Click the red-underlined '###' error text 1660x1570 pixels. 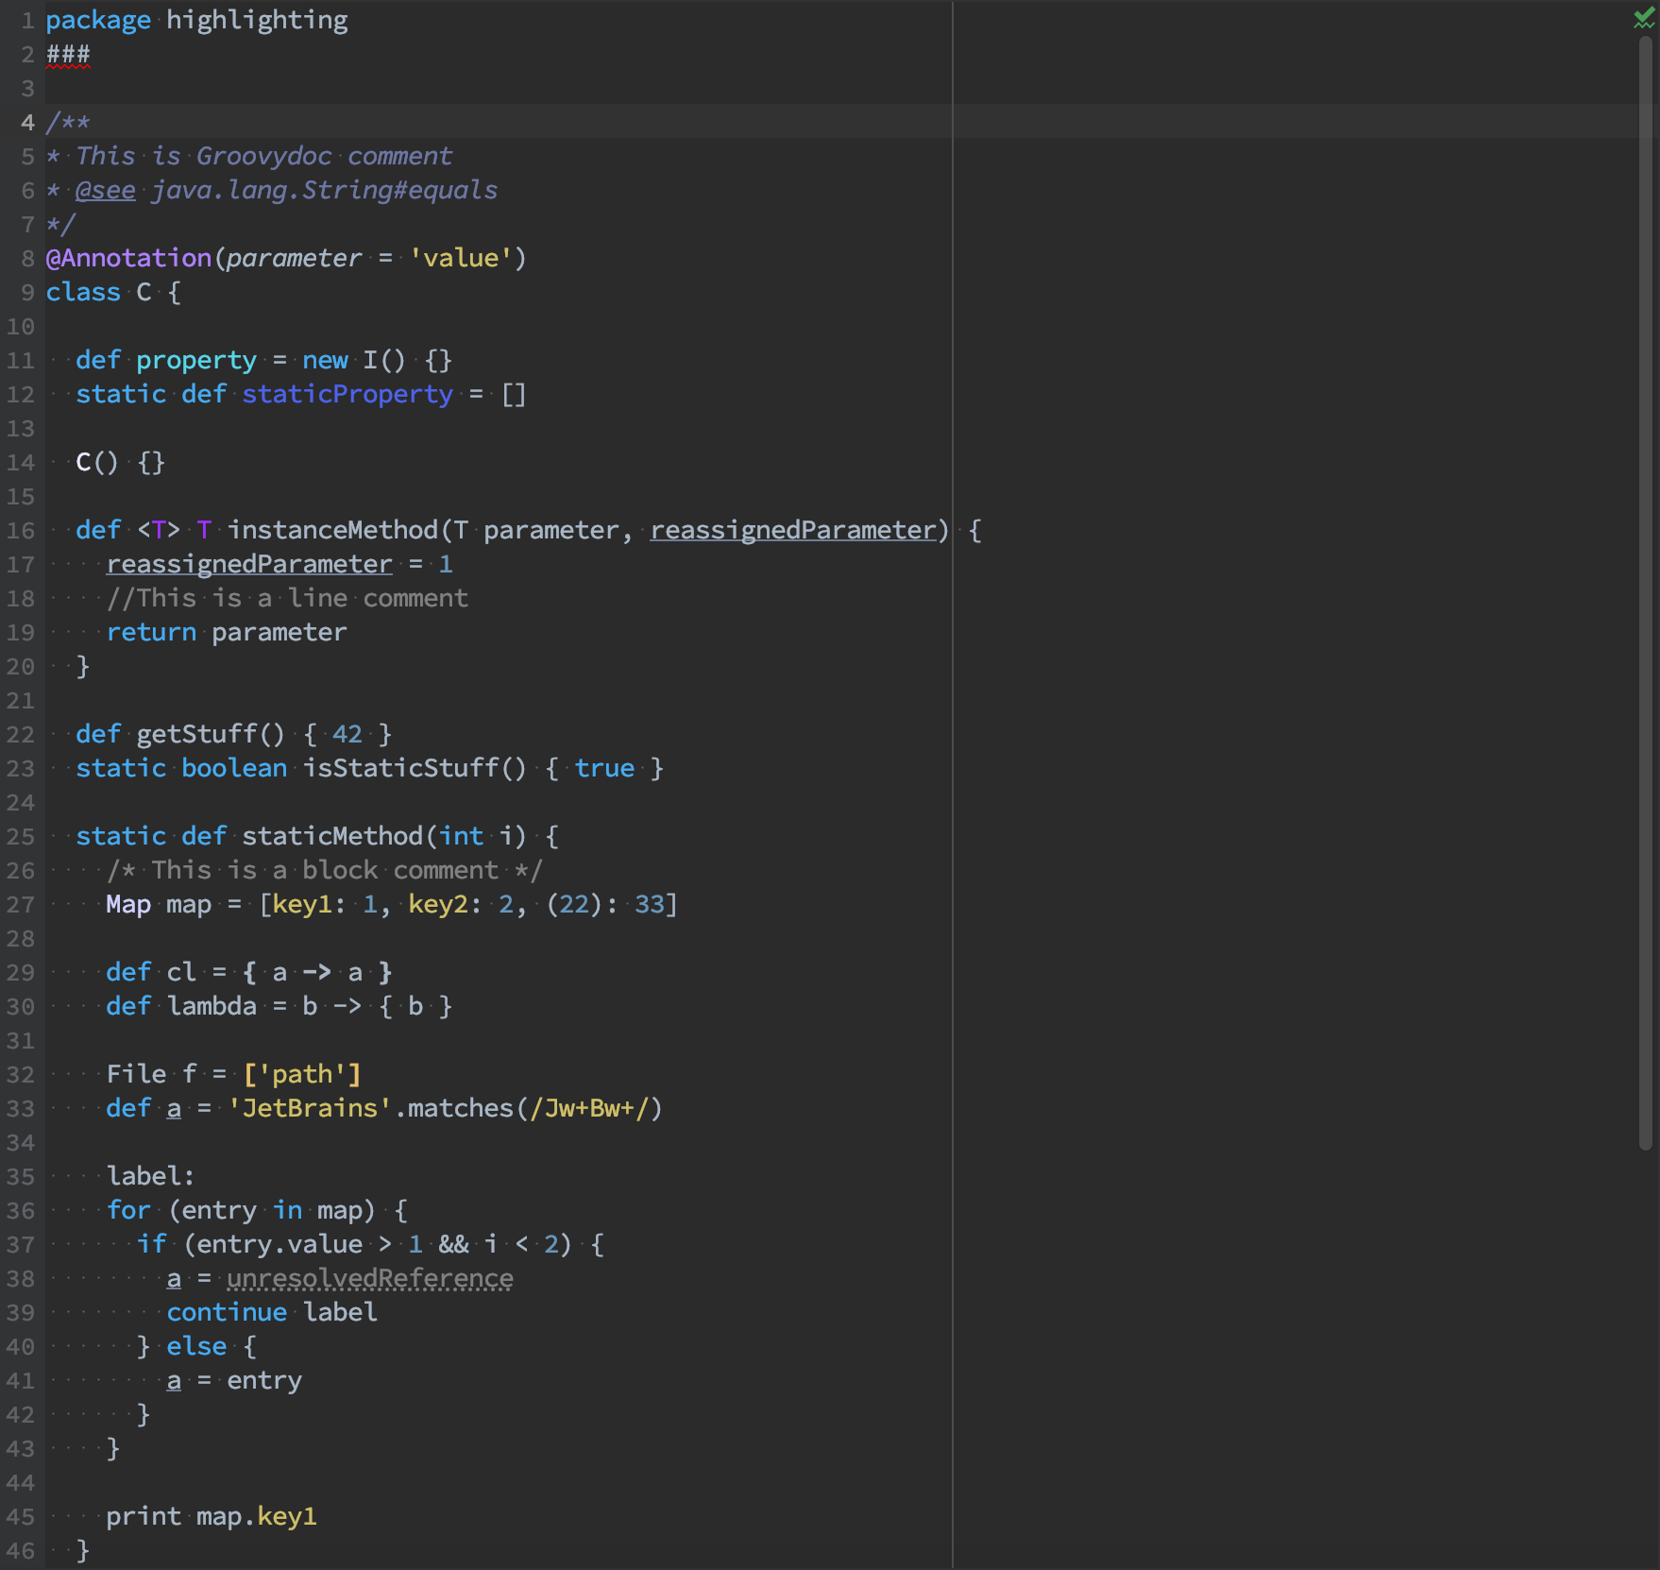pos(68,55)
